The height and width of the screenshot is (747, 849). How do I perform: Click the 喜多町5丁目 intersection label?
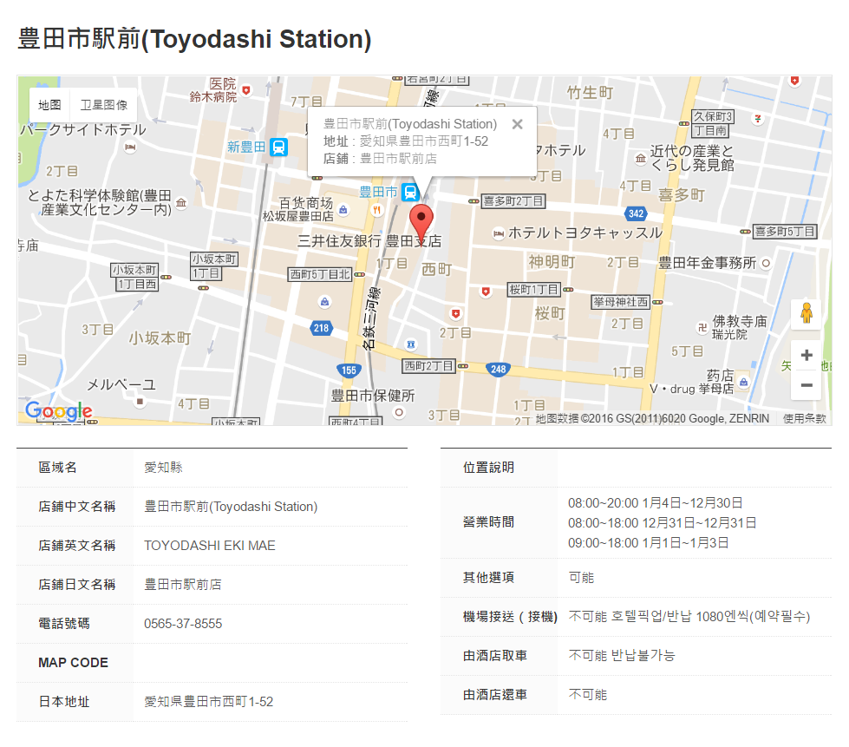click(785, 232)
